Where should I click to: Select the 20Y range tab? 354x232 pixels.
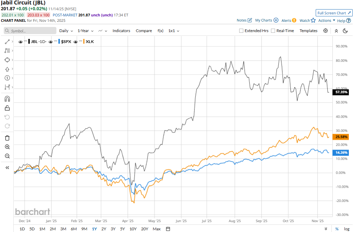pos(145,229)
